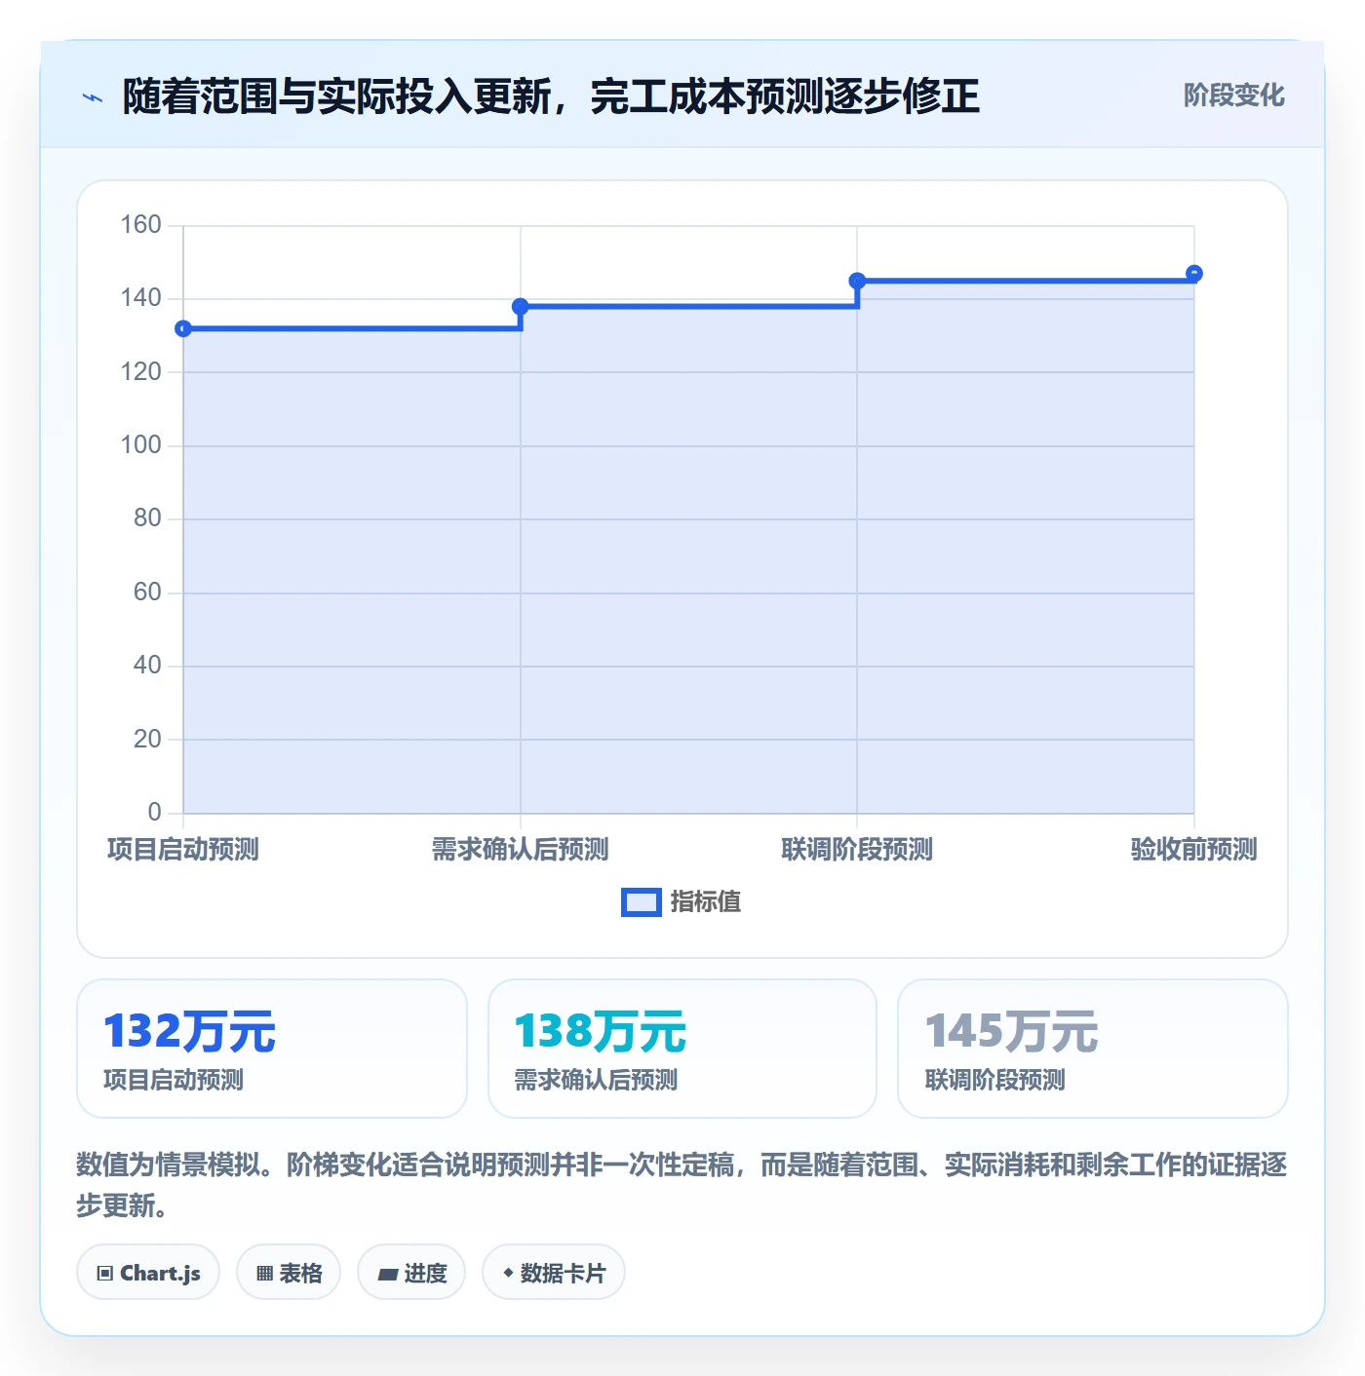Click the 100 y-axis value
Viewport: 1365px width, 1376px height.
(140, 445)
